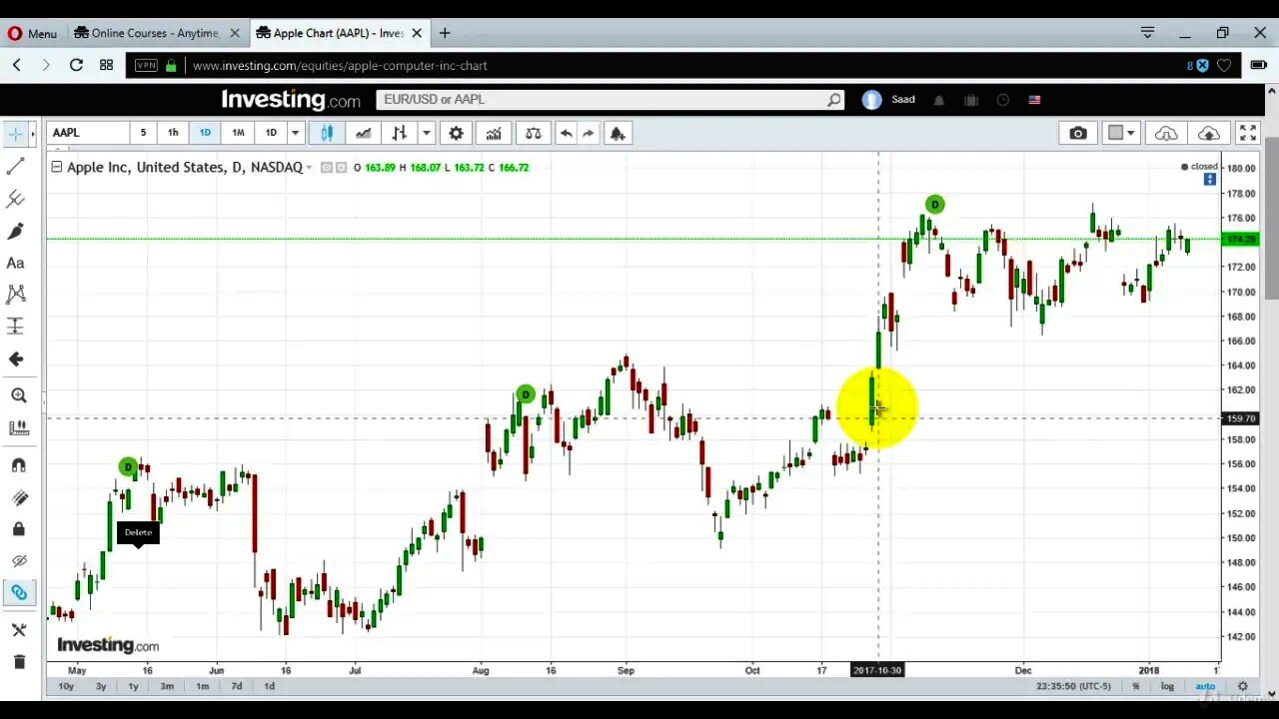Undo last chart action

566,133
